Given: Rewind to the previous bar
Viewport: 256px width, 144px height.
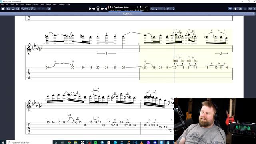Looking at the screenshot, I should (x=94, y=9).
